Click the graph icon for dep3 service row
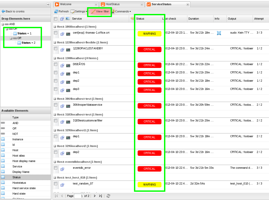 (x=68, y=90)
